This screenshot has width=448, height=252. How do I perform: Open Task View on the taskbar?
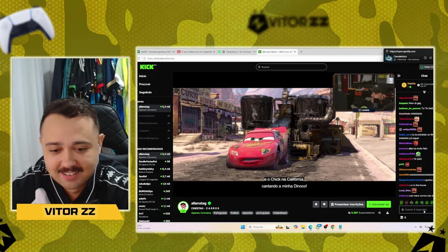tap(288, 227)
